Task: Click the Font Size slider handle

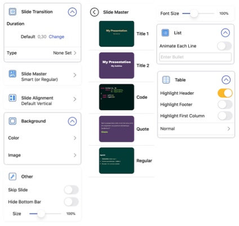Action: point(194,13)
